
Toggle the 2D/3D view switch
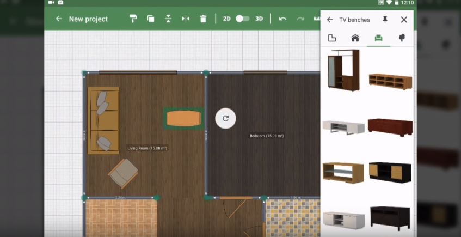pos(242,19)
